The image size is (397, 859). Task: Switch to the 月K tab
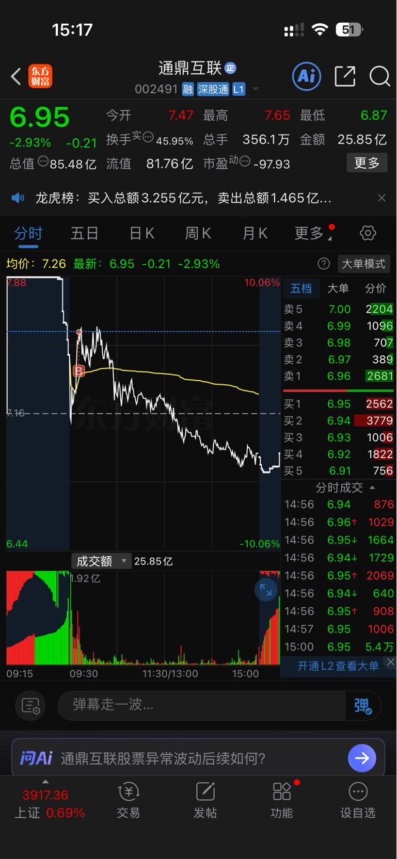click(x=255, y=233)
